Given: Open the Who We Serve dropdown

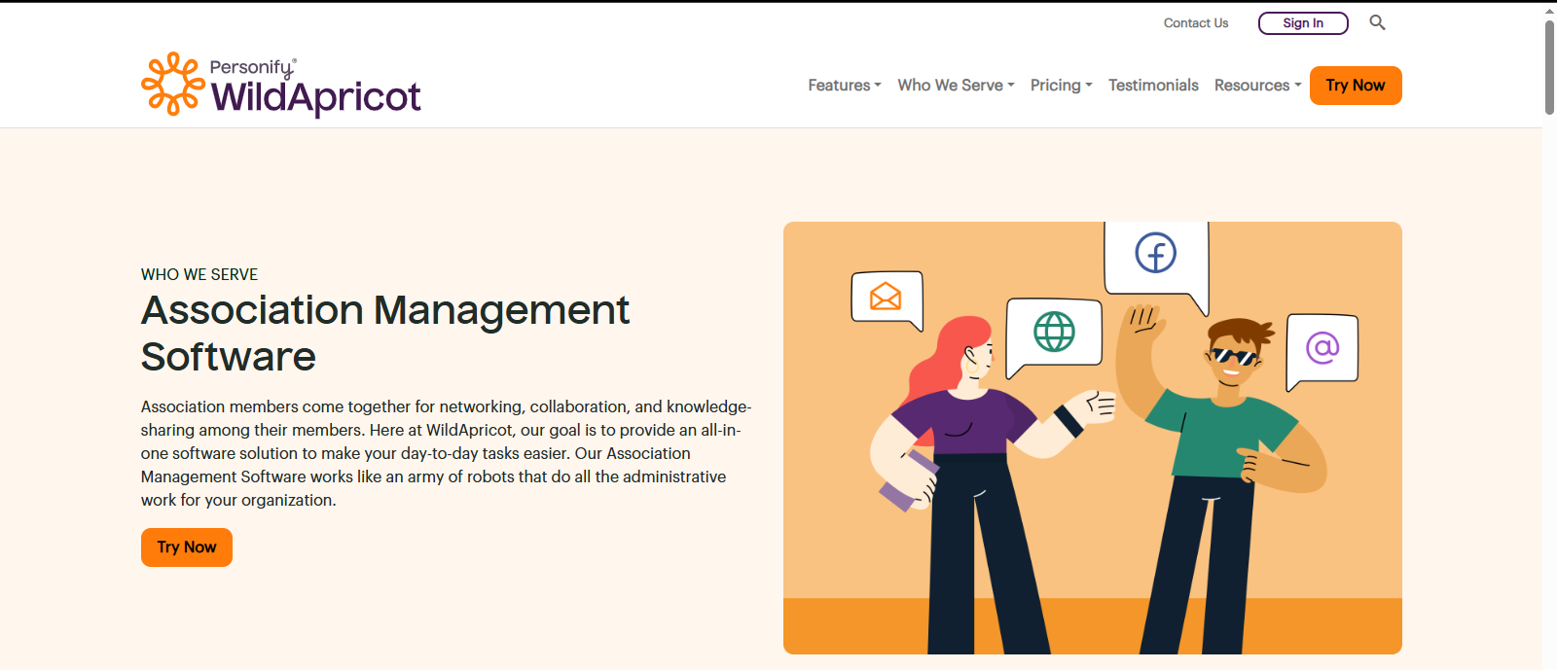Looking at the screenshot, I should click(956, 86).
